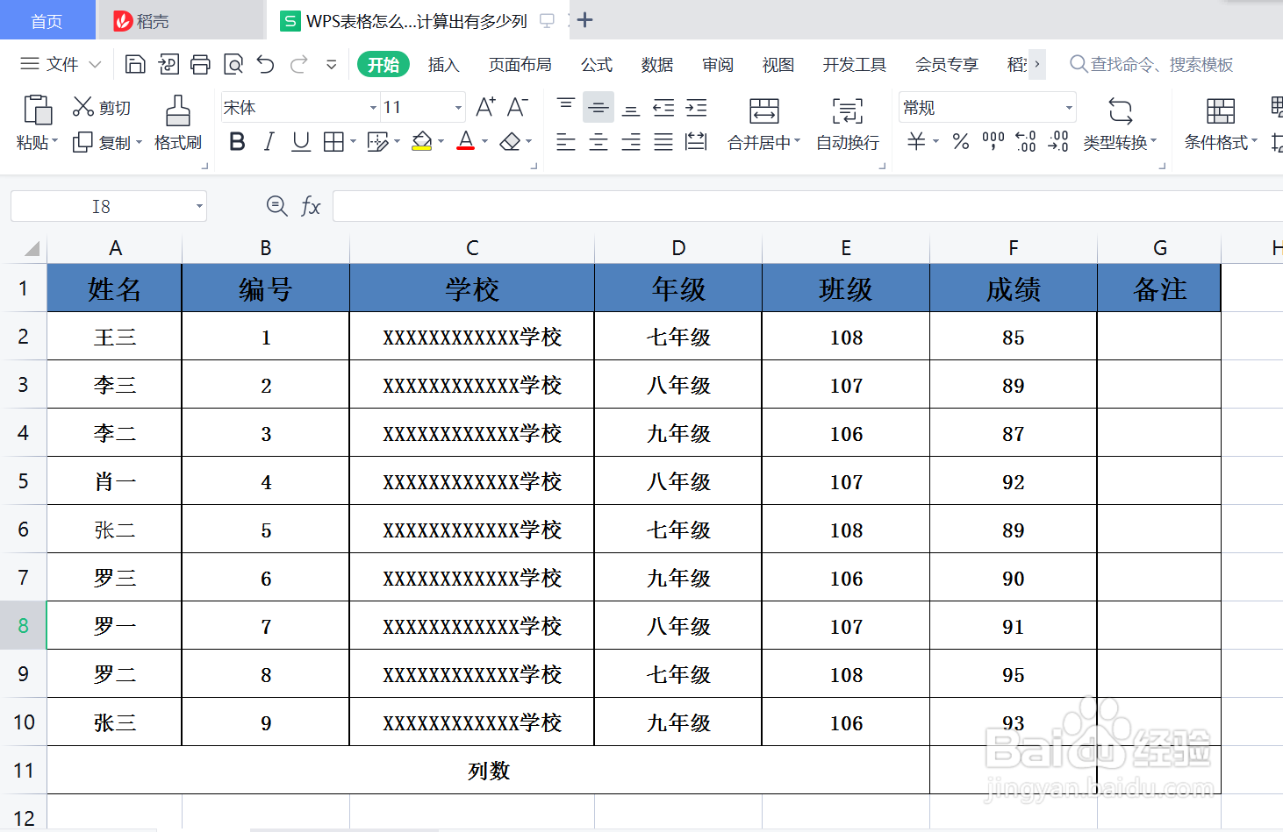
Task: Toggle Bold formatting
Action: [237, 141]
